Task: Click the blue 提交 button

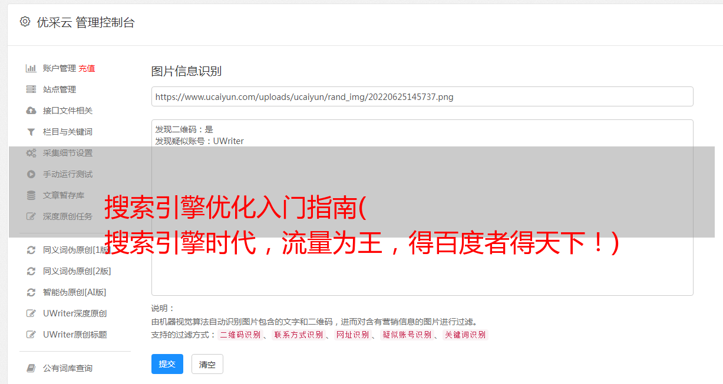Action: click(167, 364)
